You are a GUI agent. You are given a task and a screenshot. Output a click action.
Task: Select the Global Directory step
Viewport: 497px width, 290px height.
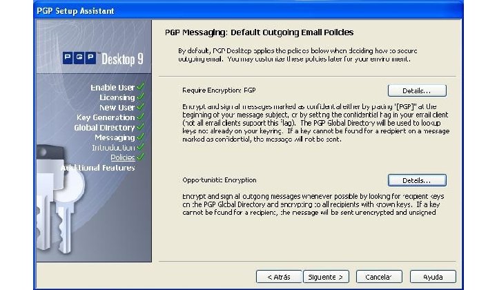pyautogui.click(x=104, y=128)
